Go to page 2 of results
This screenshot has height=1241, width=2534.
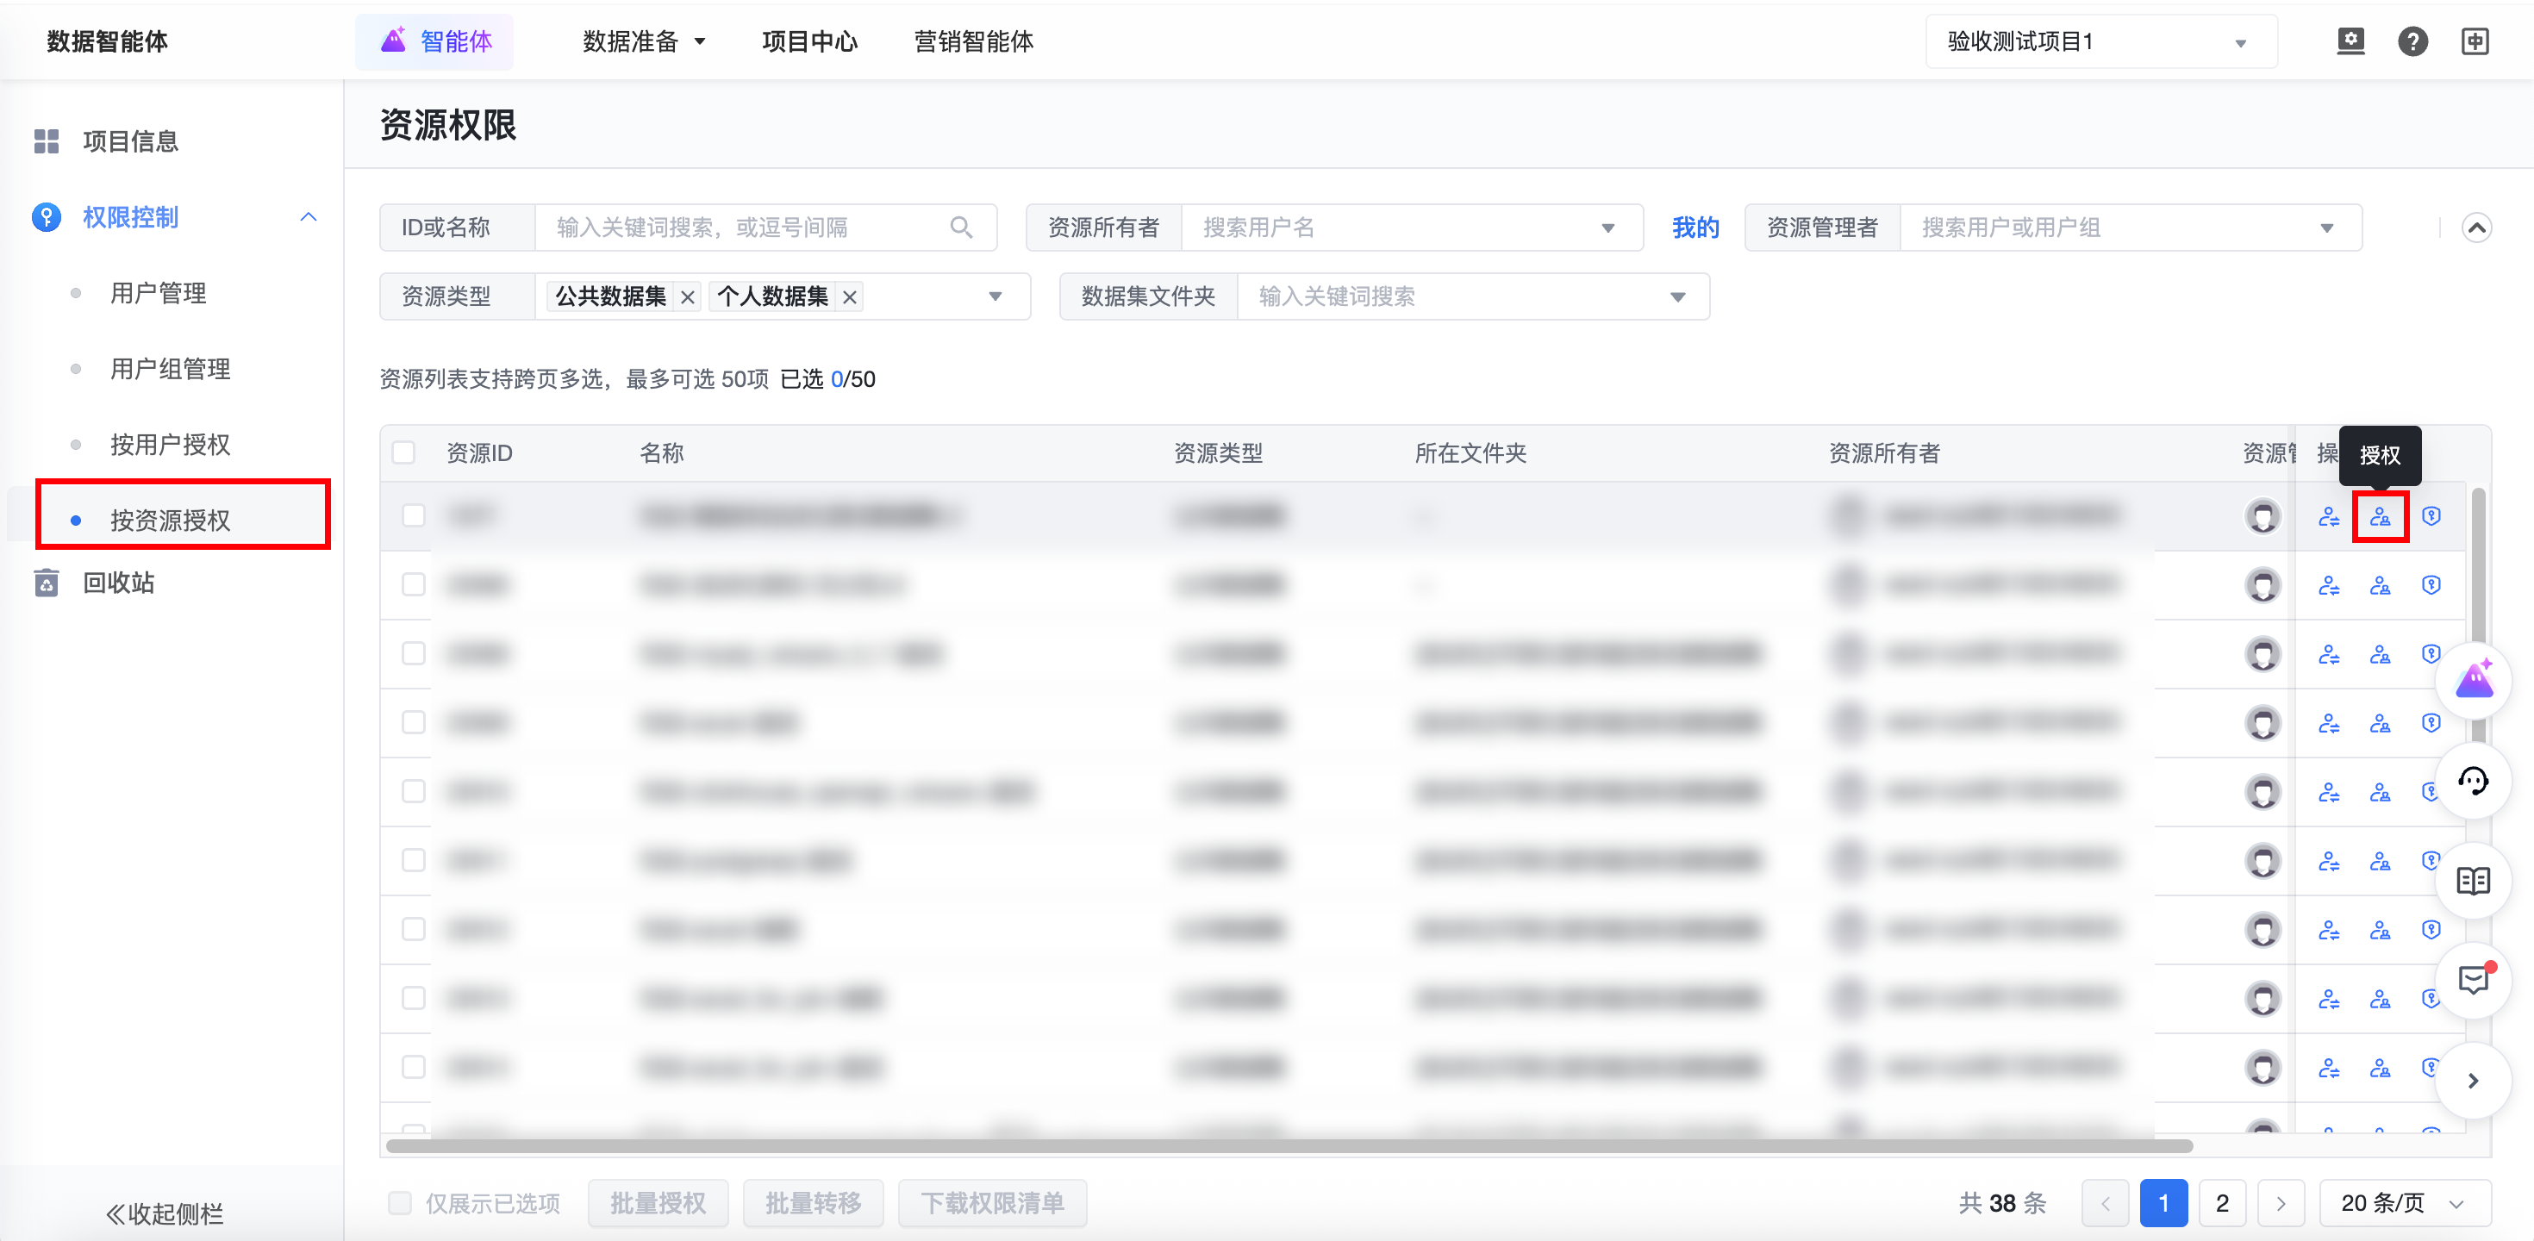click(x=2221, y=1202)
